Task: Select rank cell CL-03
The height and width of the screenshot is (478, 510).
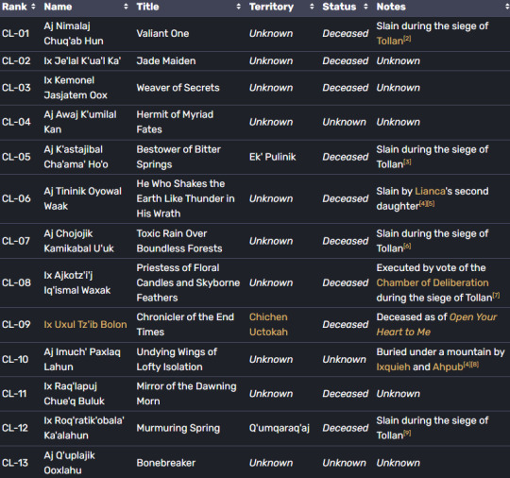Action: click(16, 88)
